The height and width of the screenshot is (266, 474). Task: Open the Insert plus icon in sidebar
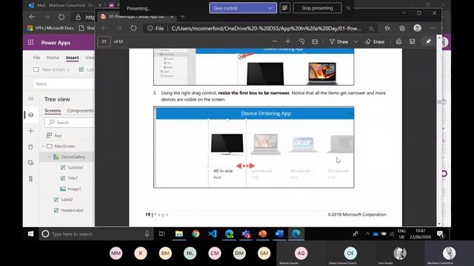click(x=31, y=131)
